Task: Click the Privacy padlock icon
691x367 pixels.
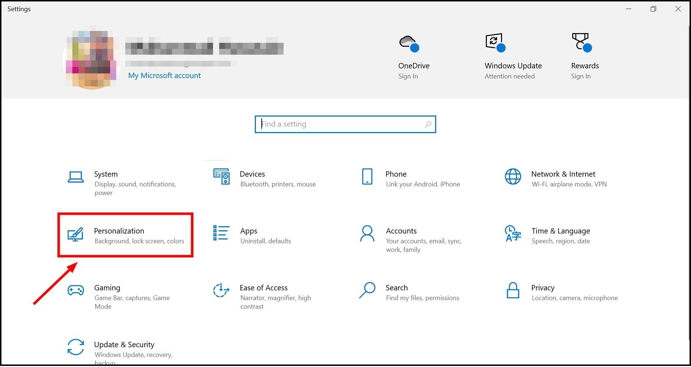Action: pyautogui.click(x=513, y=290)
